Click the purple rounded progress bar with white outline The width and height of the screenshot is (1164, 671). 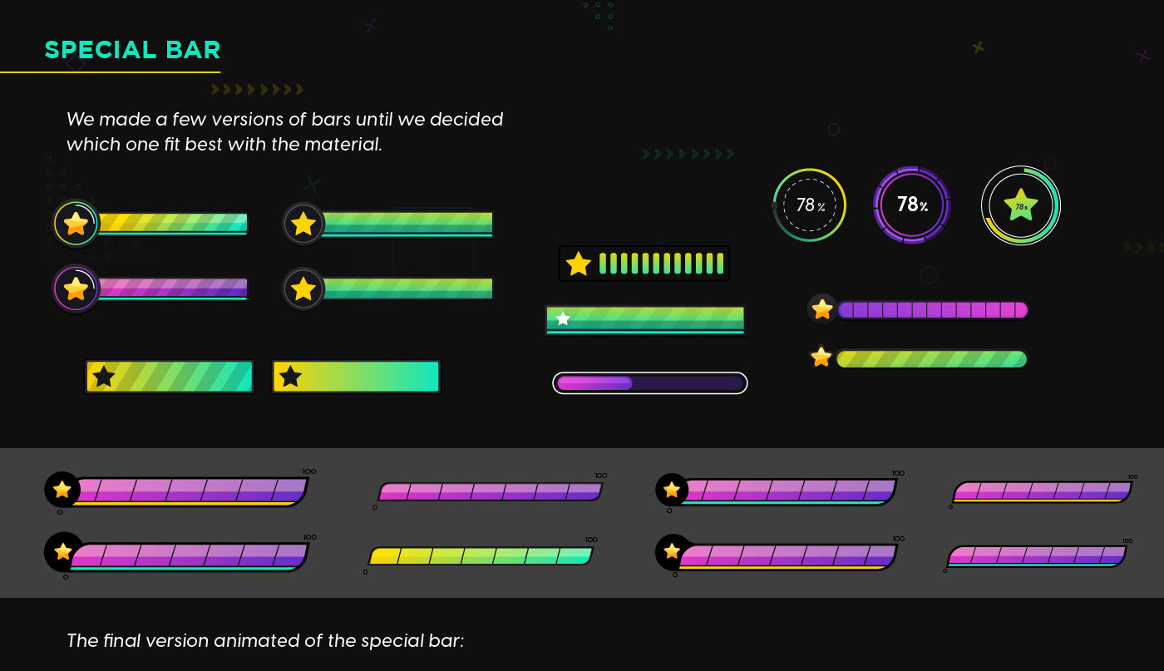pyautogui.click(x=649, y=383)
